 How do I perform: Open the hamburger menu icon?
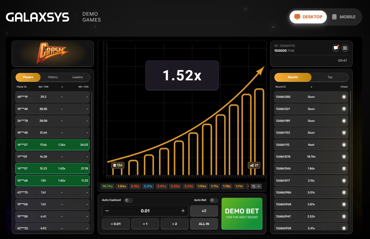pyautogui.click(x=345, y=48)
